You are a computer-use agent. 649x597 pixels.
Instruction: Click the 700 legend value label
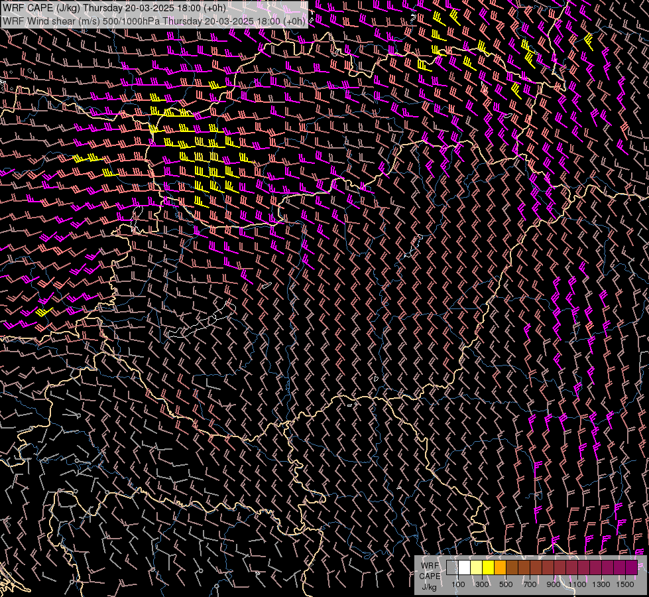[x=530, y=584]
